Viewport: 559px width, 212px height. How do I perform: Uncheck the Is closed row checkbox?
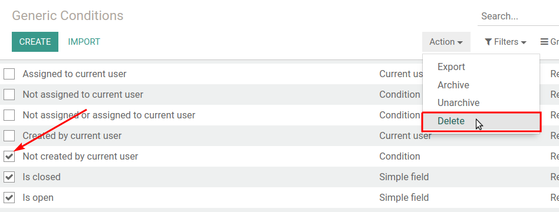point(9,177)
